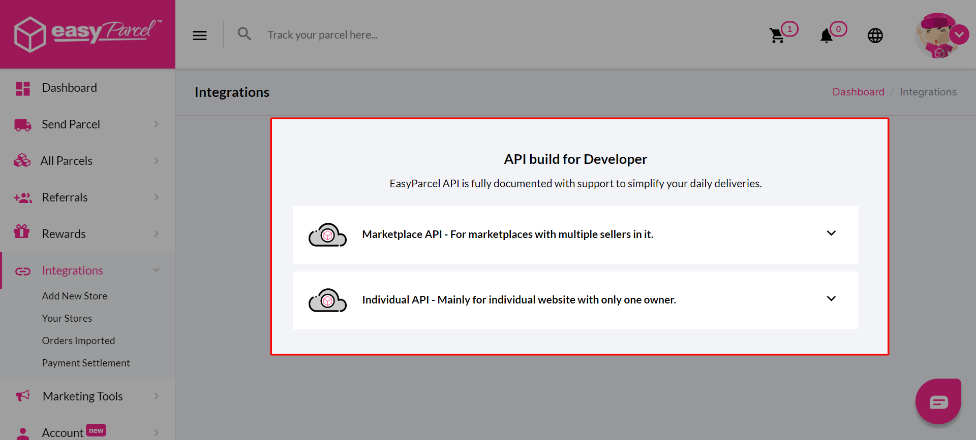The image size is (976, 440).
Task: Click the Rewards gift icon
Action: coord(22,231)
